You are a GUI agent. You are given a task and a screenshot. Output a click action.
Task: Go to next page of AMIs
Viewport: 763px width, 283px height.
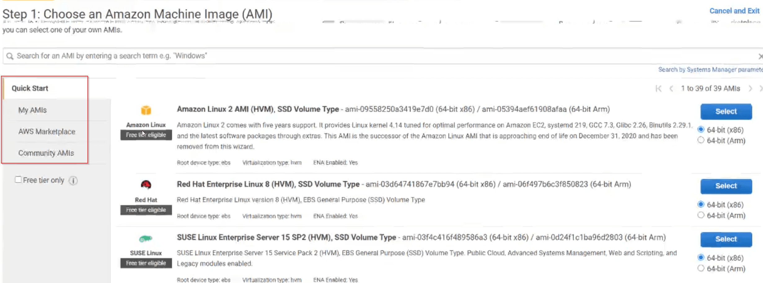pos(750,89)
